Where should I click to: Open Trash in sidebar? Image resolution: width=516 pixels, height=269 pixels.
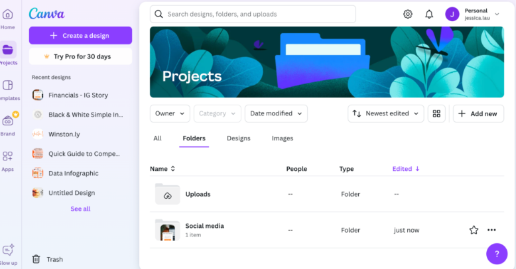point(48,259)
